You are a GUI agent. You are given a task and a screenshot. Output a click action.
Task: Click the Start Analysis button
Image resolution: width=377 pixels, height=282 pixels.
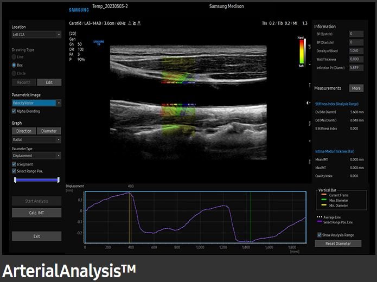(x=36, y=201)
